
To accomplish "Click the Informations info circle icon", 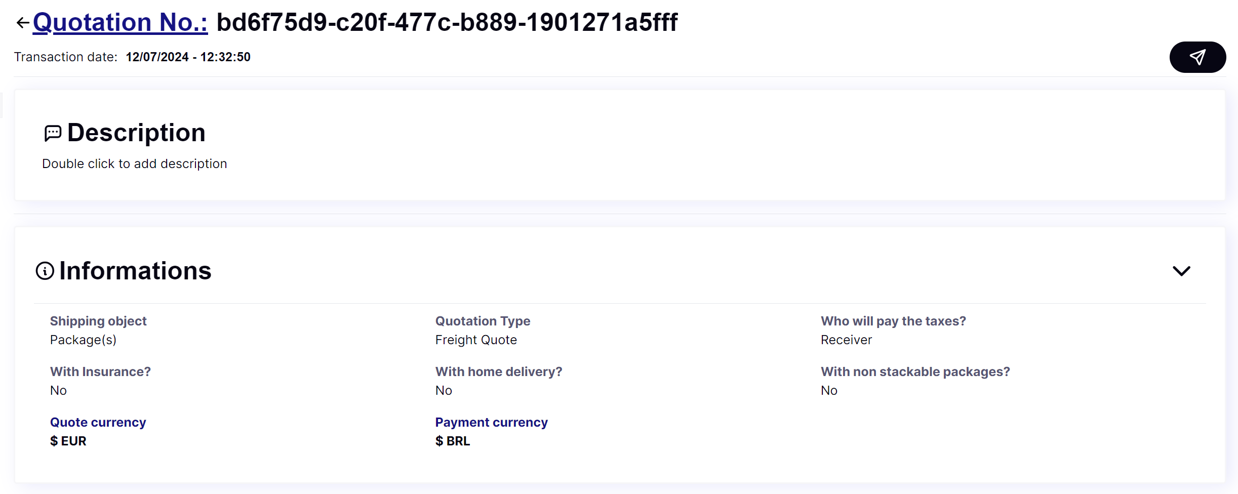I will (45, 271).
